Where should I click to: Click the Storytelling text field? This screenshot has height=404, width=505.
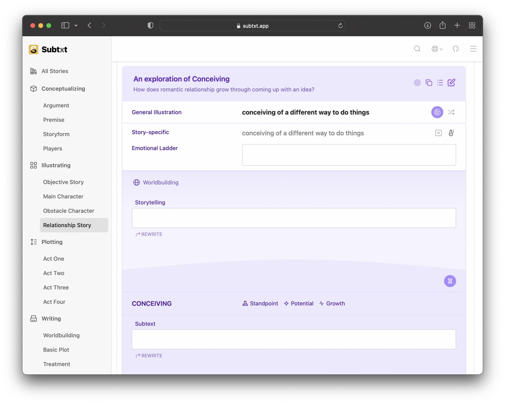(294, 218)
